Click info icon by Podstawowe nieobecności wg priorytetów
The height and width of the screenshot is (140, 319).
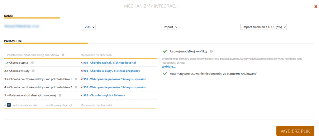[x=63, y=55]
